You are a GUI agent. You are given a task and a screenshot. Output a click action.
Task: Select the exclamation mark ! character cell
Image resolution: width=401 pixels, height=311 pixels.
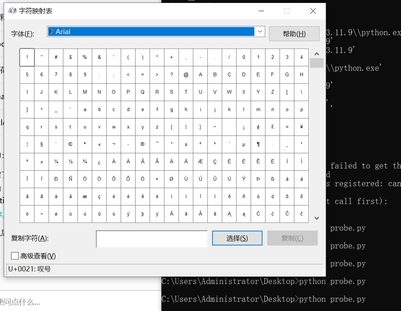pyautogui.click(x=27, y=57)
